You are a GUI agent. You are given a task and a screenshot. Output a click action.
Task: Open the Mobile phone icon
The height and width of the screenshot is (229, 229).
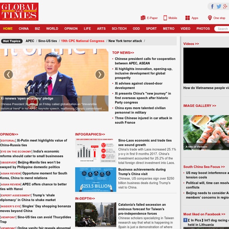165,18
